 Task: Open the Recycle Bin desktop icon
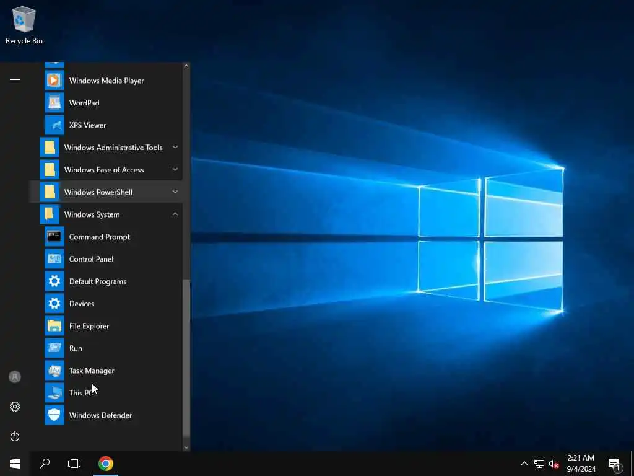24,25
